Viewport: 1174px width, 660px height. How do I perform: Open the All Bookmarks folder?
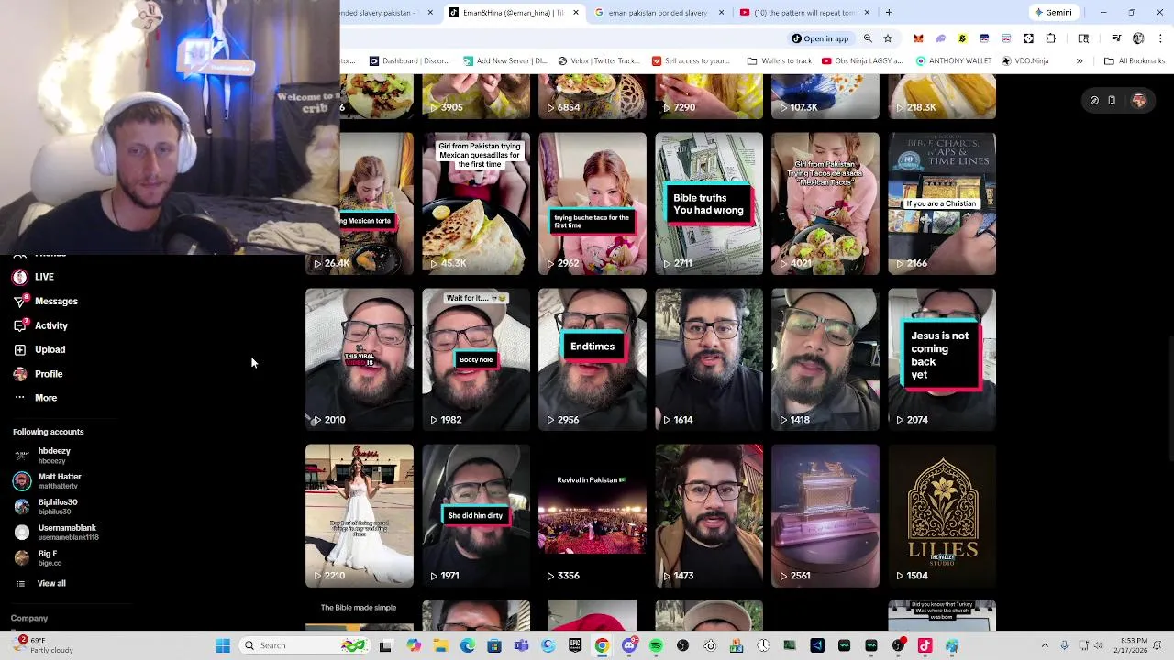pyautogui.click(x=1135, y=61)
